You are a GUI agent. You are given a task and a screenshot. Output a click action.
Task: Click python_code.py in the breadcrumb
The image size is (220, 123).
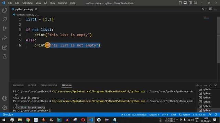pyautogui.click(x=25, y=15)
